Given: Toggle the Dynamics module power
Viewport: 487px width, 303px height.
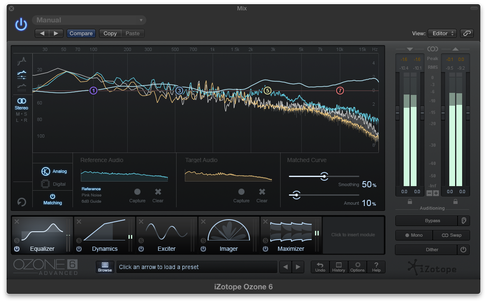Looking at the screenshot, I should point(79,249).
